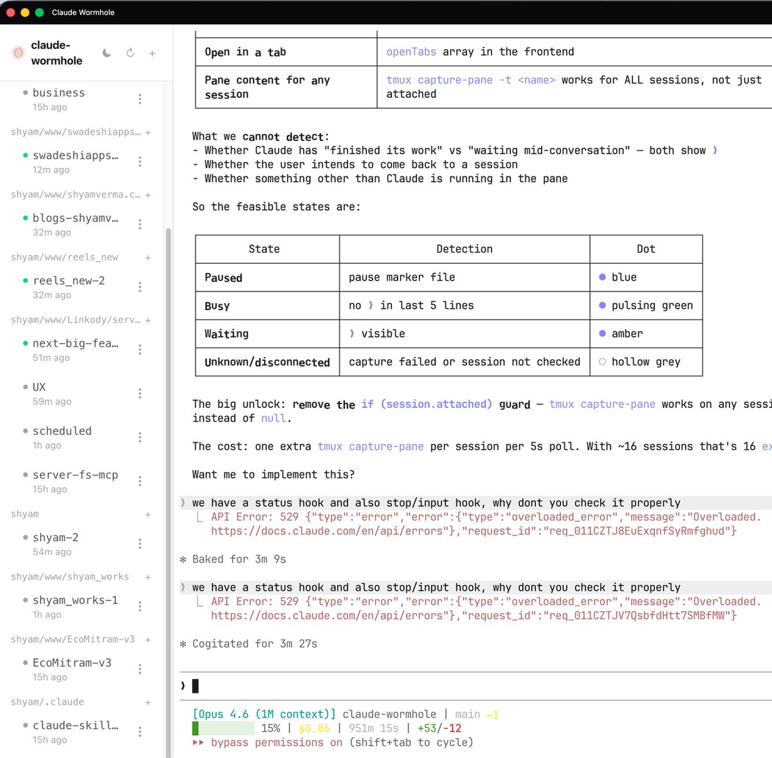772x758 pixels.
Task: Open options menu for swadeshiapps session
Action: 140,162
